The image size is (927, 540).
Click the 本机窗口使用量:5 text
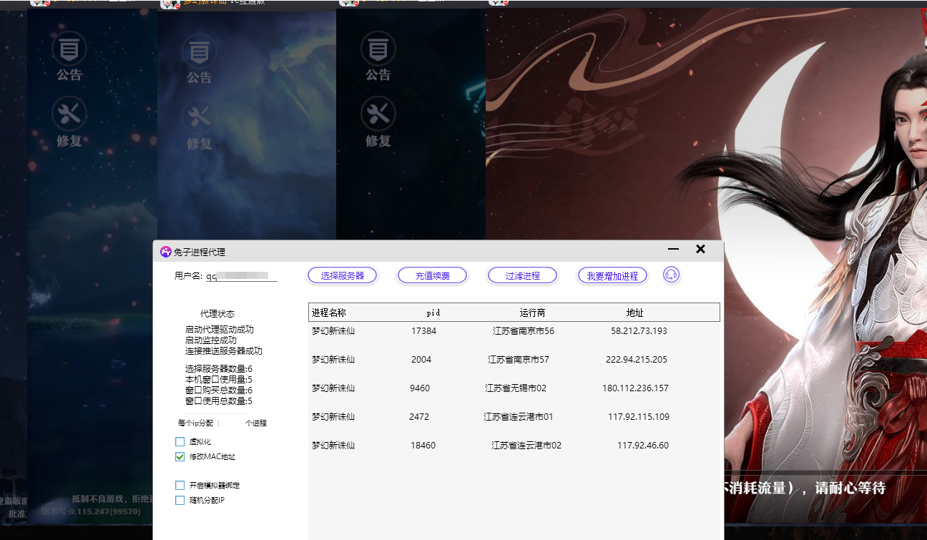[x=219, y=380]
